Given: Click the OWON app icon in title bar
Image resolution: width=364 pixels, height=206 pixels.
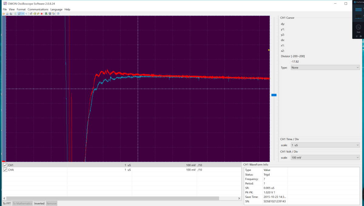Looking at the screenshot, I should click(x=5, y=3).
